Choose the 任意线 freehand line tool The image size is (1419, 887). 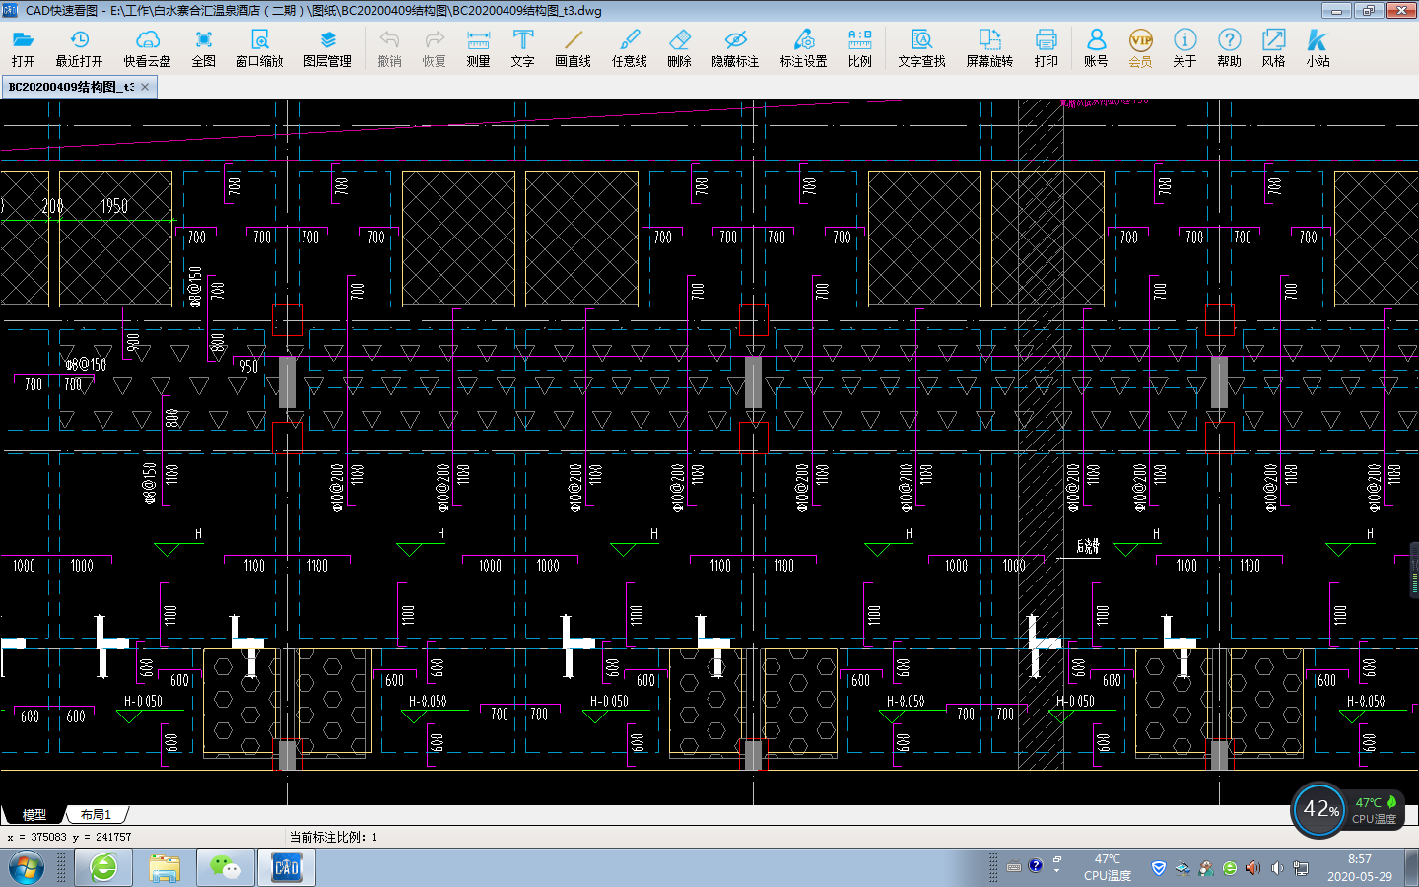tap(629, 47)
